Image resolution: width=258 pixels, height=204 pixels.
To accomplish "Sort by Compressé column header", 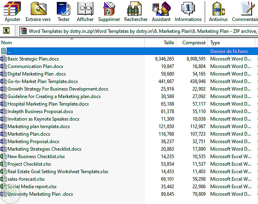I will [x=192, y=43].
